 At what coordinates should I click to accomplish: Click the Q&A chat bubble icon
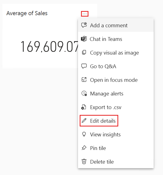pos(84,66)
